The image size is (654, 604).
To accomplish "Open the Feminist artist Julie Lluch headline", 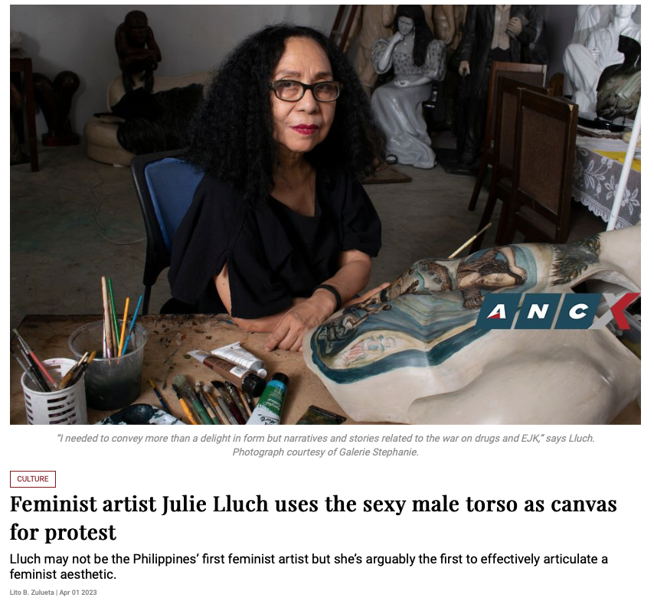I will [313, 518].
